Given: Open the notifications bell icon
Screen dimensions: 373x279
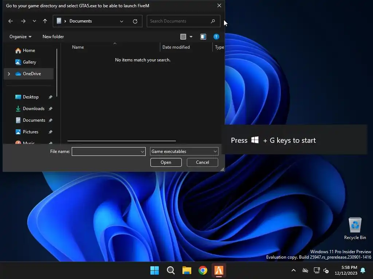Looking at the screenshot, I should (x=363, y=270).
